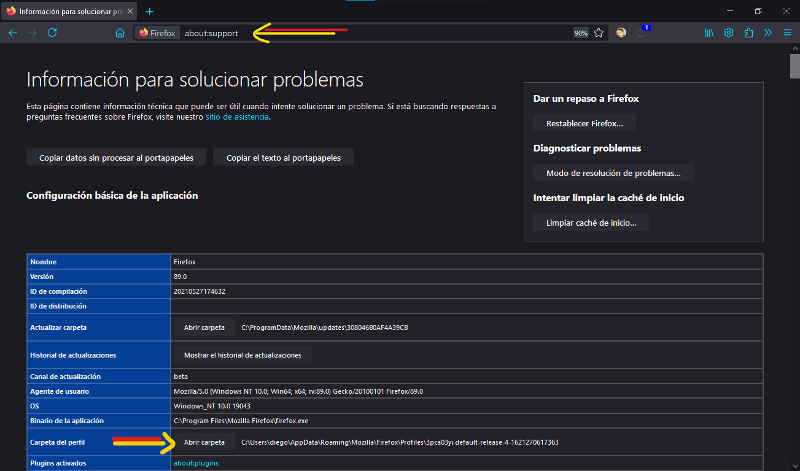Go to the Firefox home page
This screenshot has width=800, height=471.
pyautogui.click(x=120, y=33)
